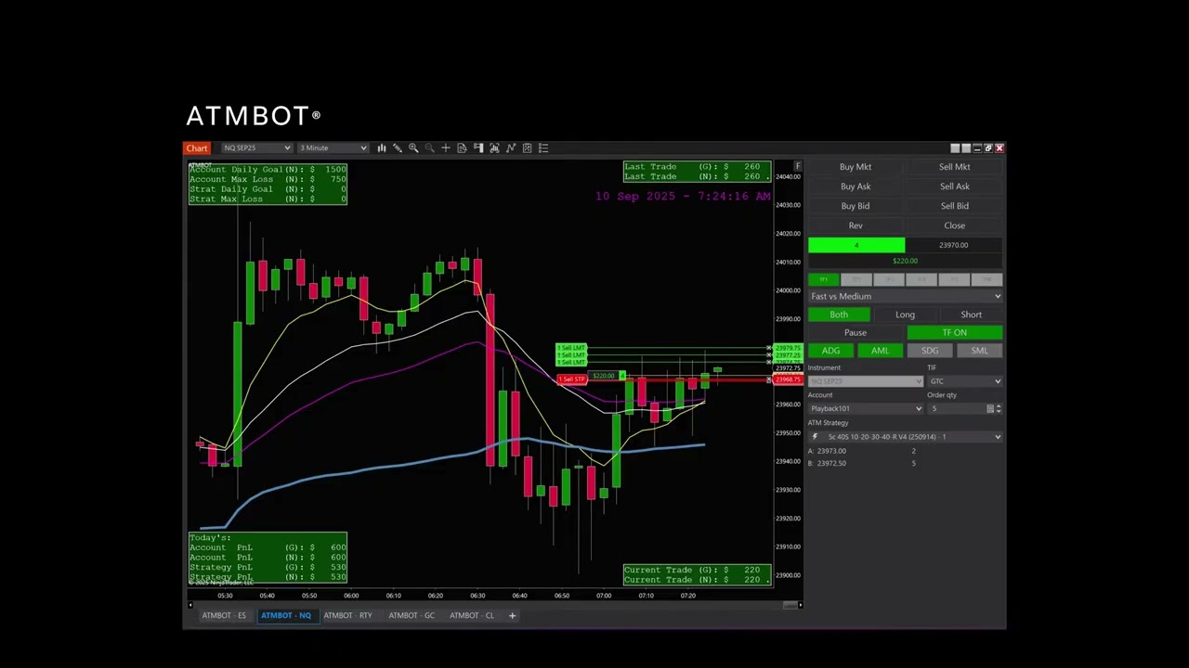This screenshot has height=668, width=1189.
Task: Toggle the ADG button
Action: click(830, 351)
